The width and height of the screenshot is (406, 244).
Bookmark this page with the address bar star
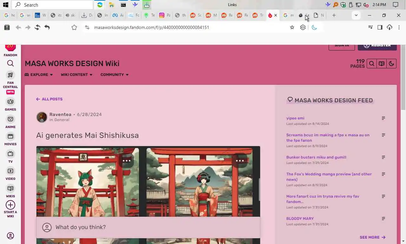[x=292, y=27]
